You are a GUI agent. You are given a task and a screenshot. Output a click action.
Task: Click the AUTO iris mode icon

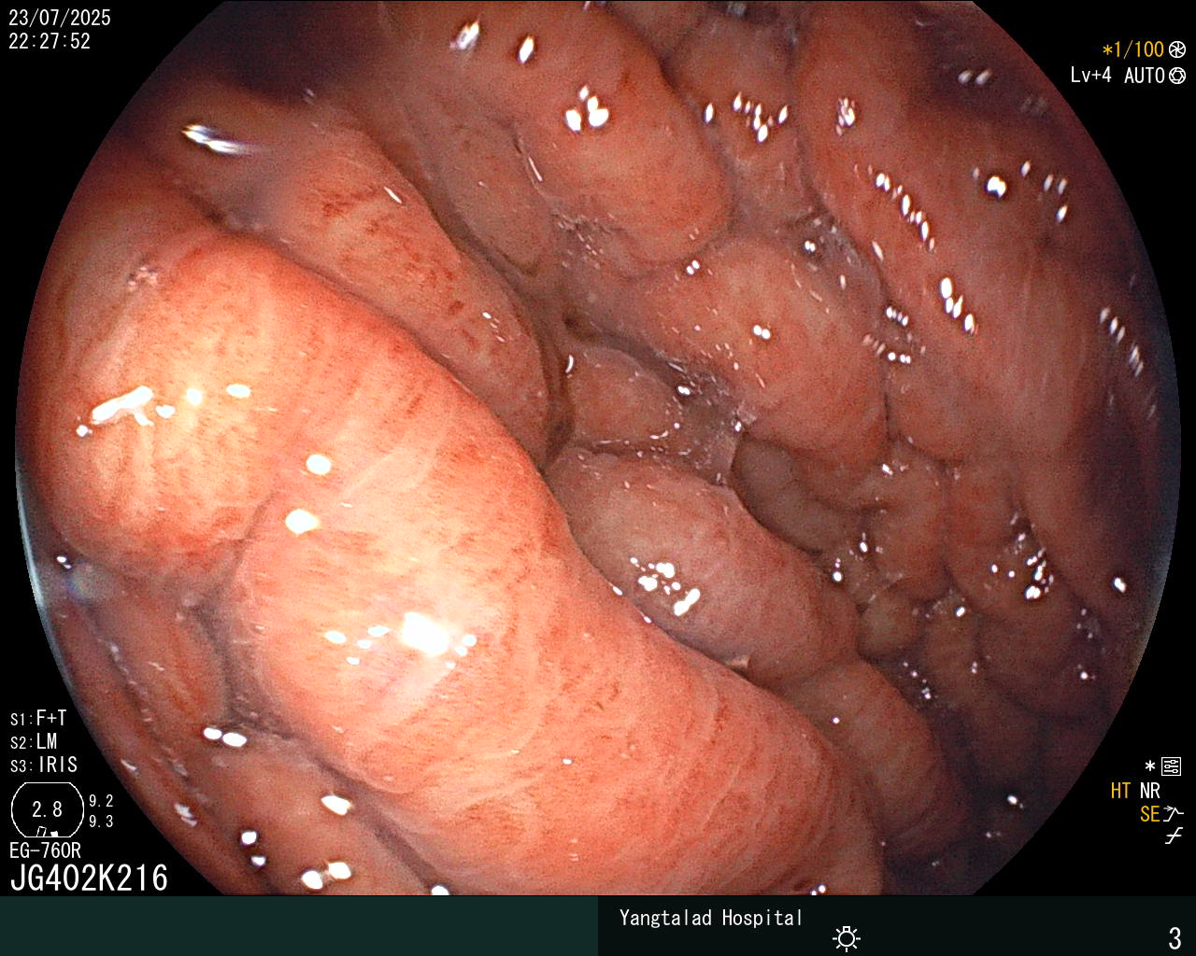click(1177, 76)
